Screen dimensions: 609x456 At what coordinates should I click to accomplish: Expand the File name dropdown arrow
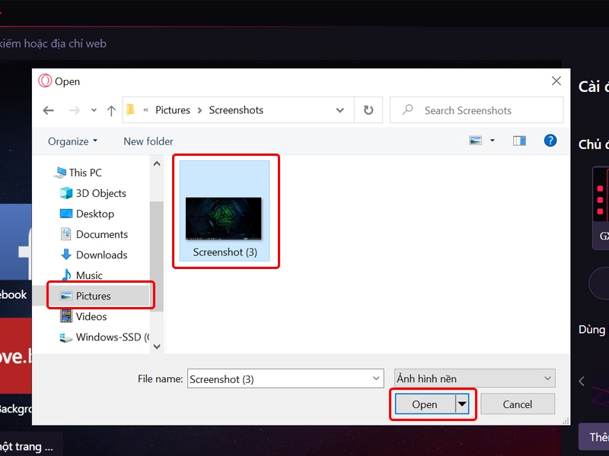point(376,378)
